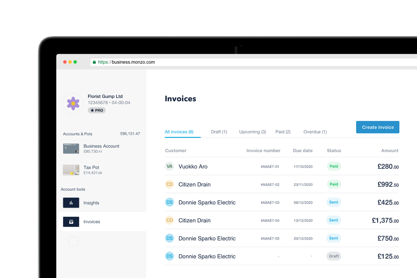
Task: Click the Draft badge on the £125 invoice
Action: 333,256
